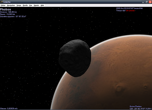The width and height of the screenshot is (152, 110).
Task: Open the Signets menu
Action: pyautogui.click(x=36, y=5)
